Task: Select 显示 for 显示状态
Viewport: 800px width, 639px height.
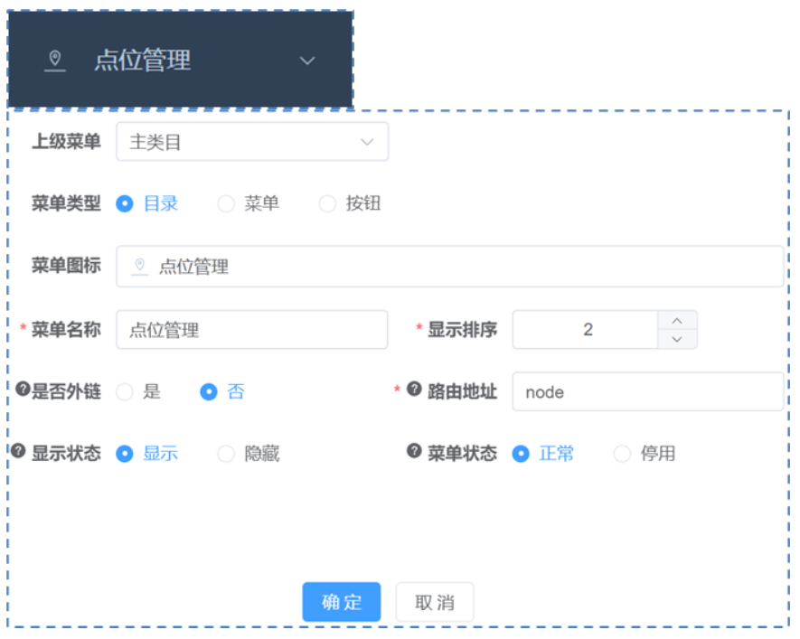Action: coord(147,454)
